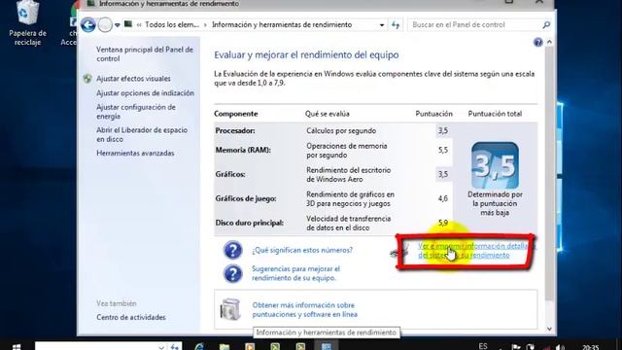This screenshot has height=350, width=622.
Task: Click 'Información y herramientas de rendimiento' breadcrumb
Action: pos(282,24)
